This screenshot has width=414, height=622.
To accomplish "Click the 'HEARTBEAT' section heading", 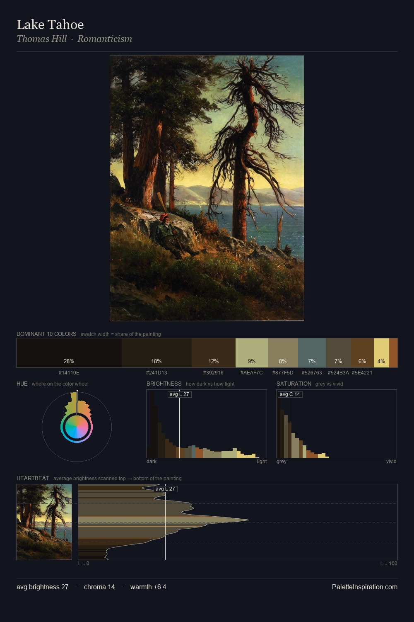I will 33,478.
